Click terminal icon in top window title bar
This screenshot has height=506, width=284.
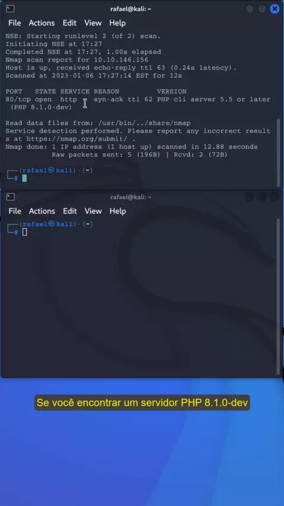click(x=10, y=9)
